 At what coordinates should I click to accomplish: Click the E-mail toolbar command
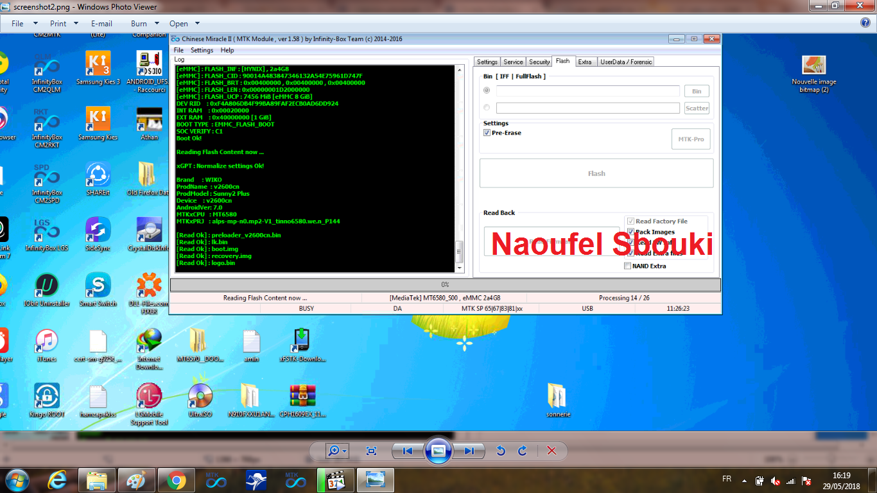click(101, 23)
